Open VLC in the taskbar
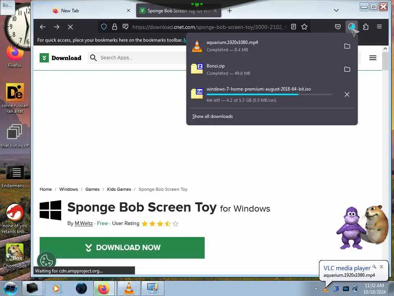 [x=129, y=288]
